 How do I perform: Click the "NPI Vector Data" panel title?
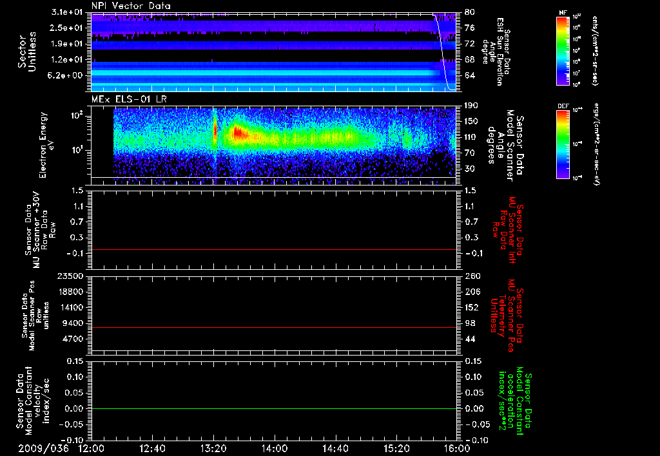131,6
